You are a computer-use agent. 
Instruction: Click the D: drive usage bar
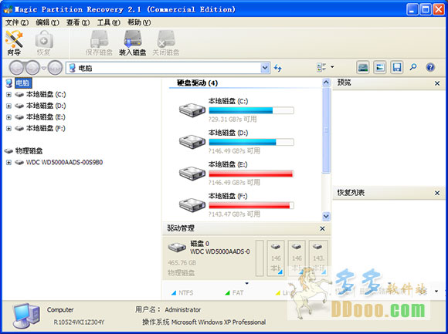[x=251, y=142]
